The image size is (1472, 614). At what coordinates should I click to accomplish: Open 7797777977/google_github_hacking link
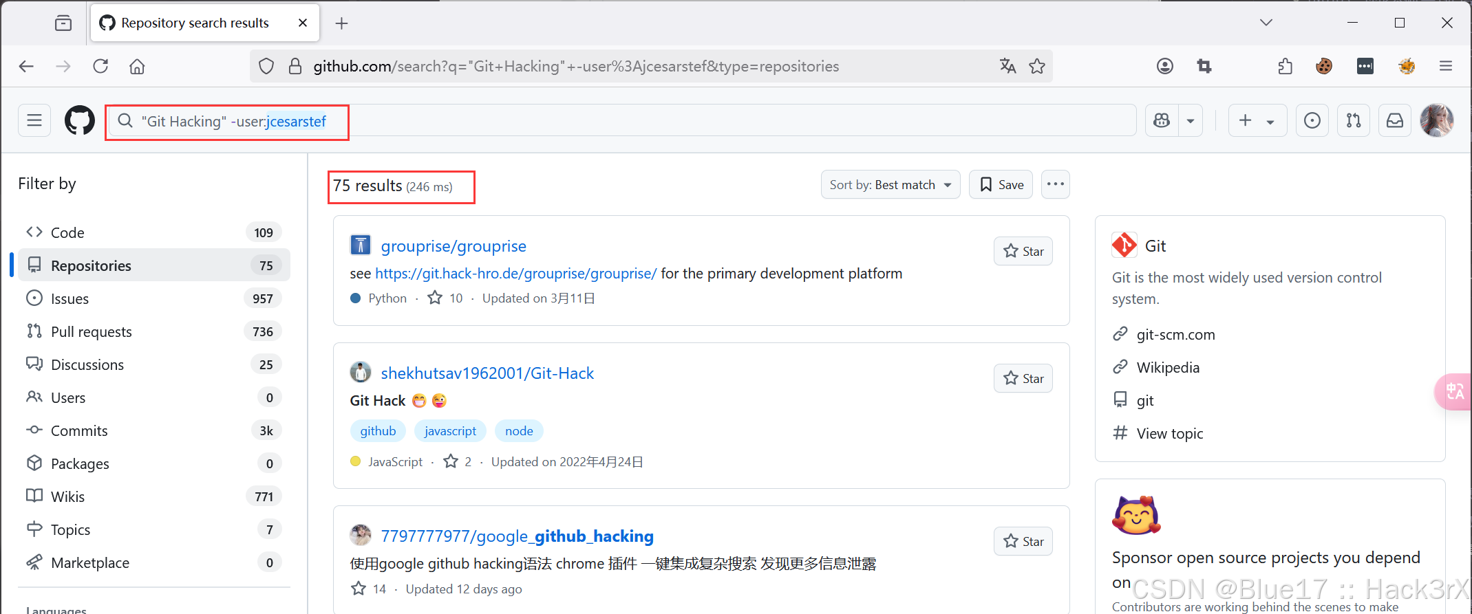(517, 536)
